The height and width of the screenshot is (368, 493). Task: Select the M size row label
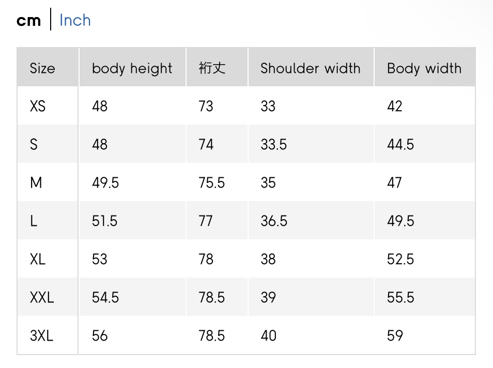(x=36, y=182)
